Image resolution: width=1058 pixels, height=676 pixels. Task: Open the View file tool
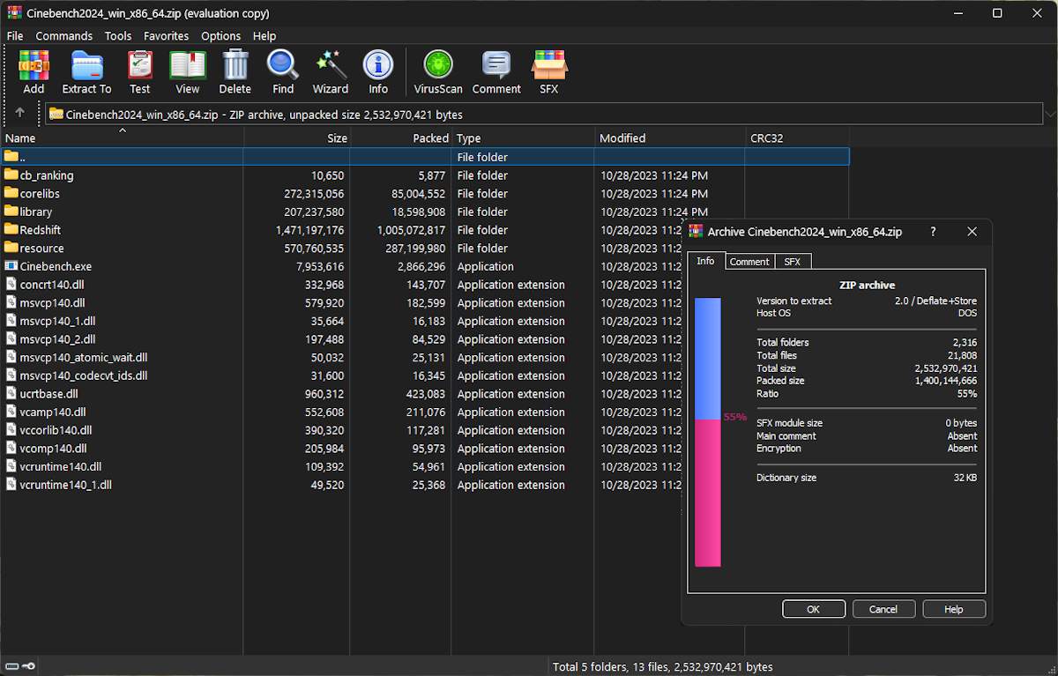point(187,72)
